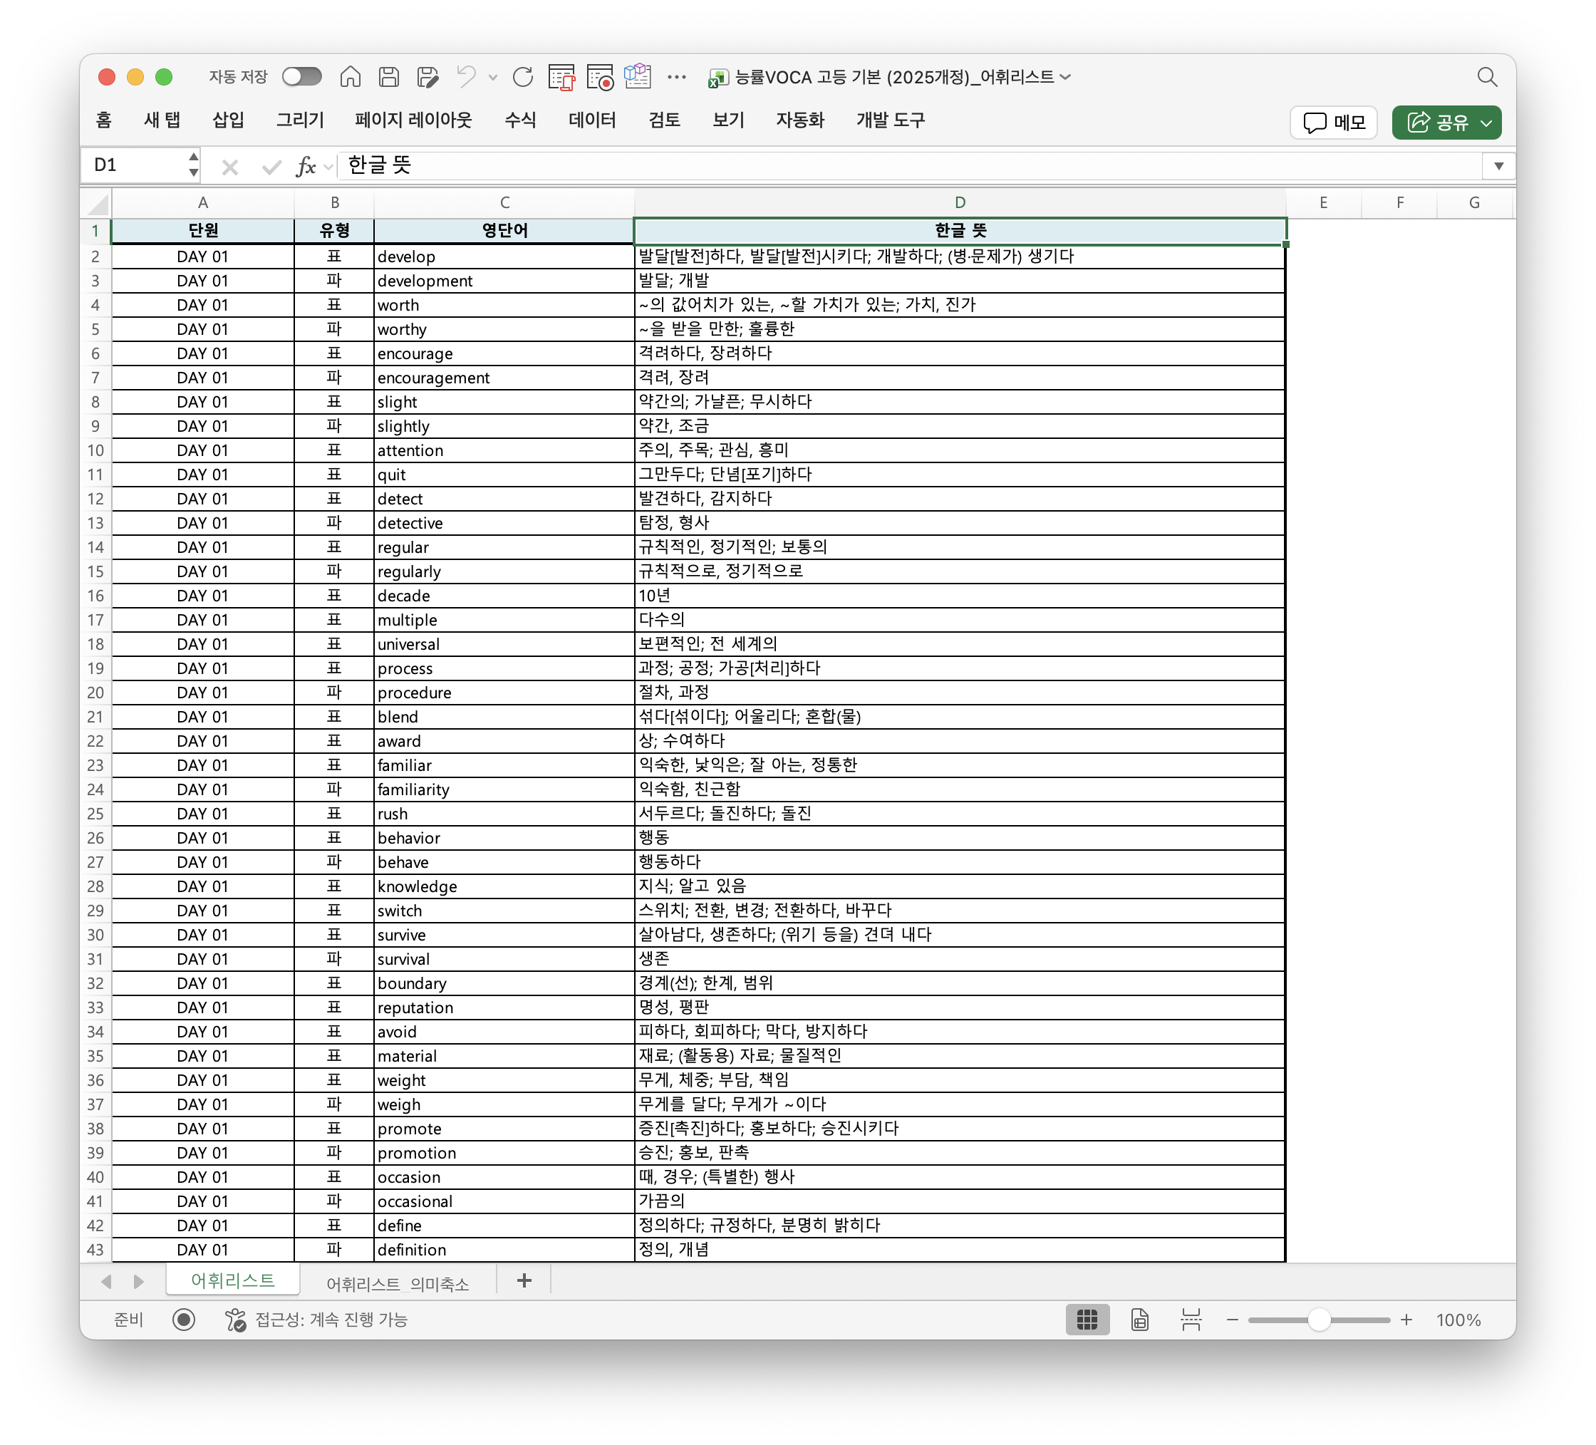Click the macro record icon in the status bar
The height and width of the screenshot is (1445, 1596).
point(184,1319)
